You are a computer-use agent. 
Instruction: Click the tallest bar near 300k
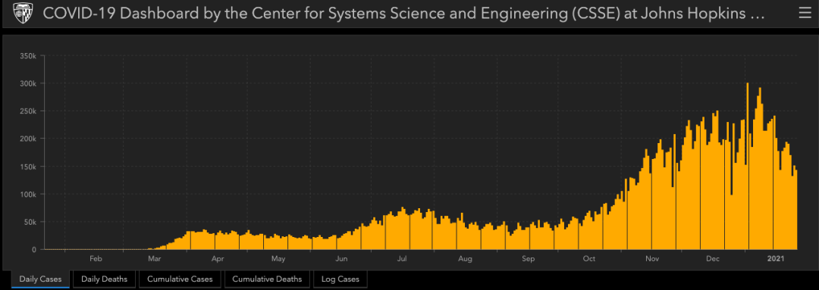point(748,166)
